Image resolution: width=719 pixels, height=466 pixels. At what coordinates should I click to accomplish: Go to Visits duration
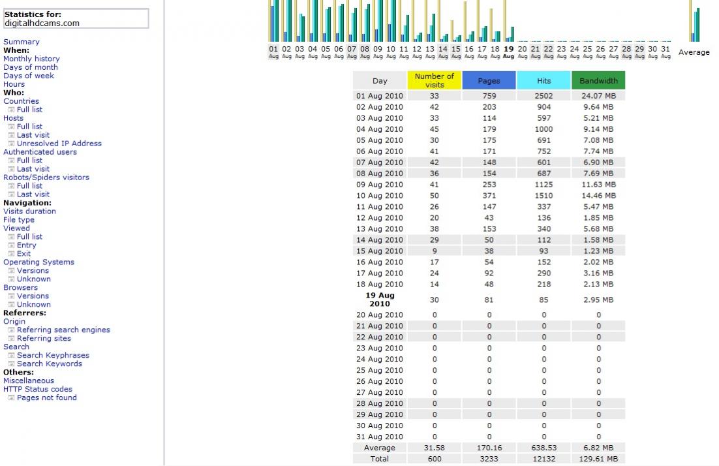coord(30,211)
